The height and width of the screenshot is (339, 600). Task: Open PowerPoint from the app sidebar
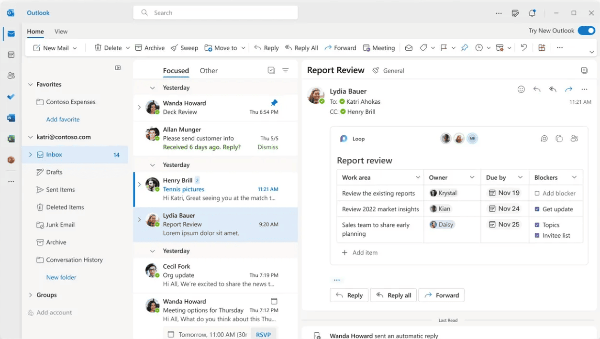pos(11,160)
